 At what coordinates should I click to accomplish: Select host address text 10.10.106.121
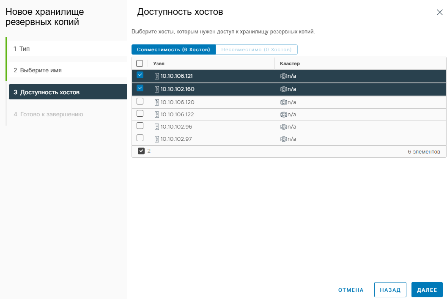tap(177, 76)
